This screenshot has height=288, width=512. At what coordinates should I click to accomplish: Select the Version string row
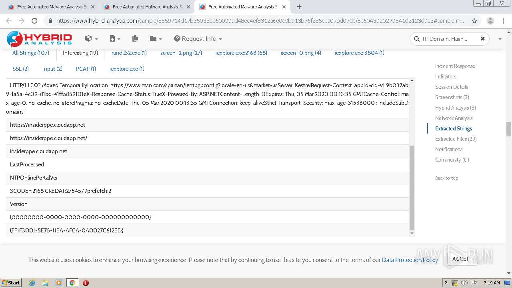pos(207,204)
